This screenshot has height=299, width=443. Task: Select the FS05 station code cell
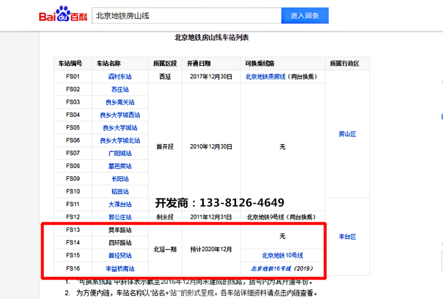coord(73,128)
